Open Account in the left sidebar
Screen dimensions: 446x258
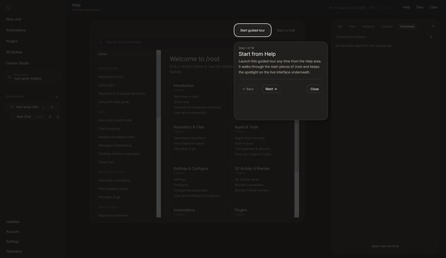pos(13,232)
